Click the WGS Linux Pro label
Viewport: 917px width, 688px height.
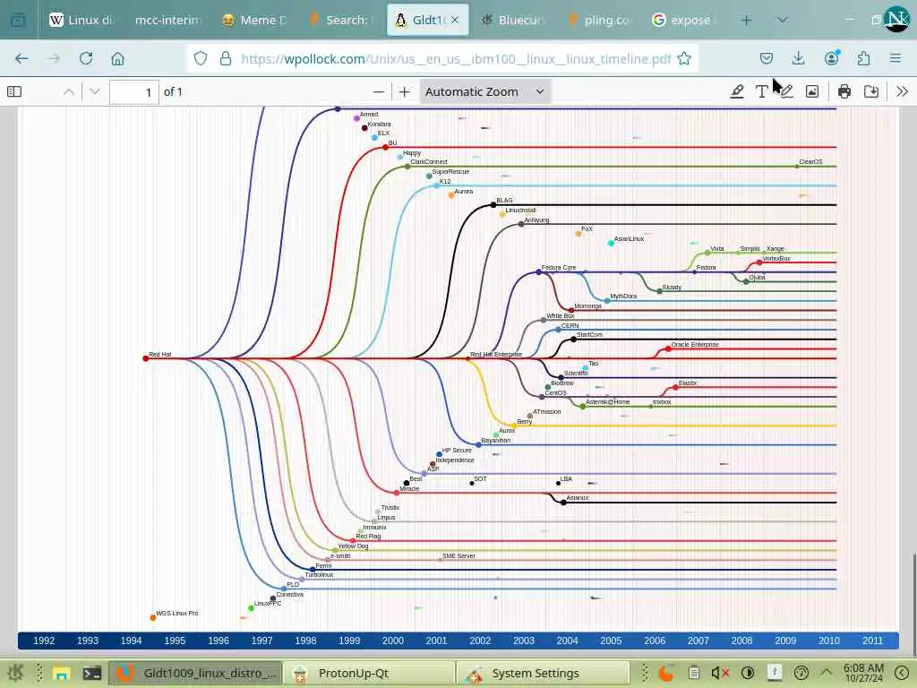pyautogui.click(x=177, y=613)
